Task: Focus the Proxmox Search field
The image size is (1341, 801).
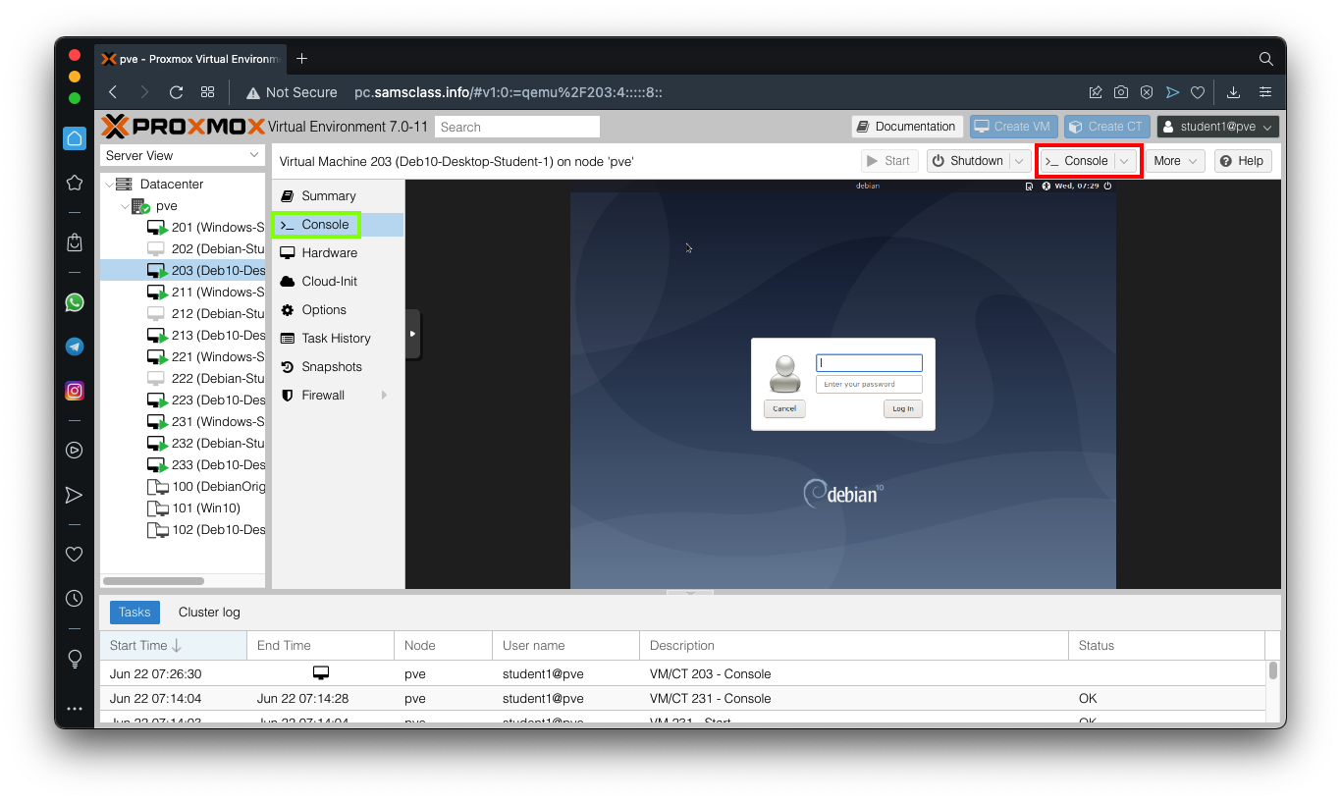Action: [517, 127]
